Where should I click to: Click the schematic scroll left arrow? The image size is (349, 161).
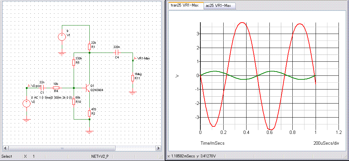coord(5,148)
